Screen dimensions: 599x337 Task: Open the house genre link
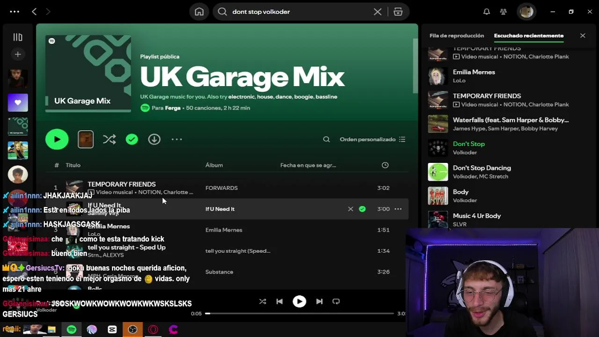click(265, 97)
